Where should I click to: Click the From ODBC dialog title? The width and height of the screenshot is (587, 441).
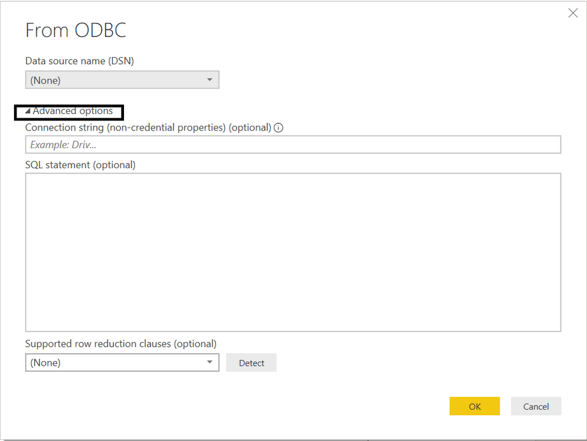[76, 30]
